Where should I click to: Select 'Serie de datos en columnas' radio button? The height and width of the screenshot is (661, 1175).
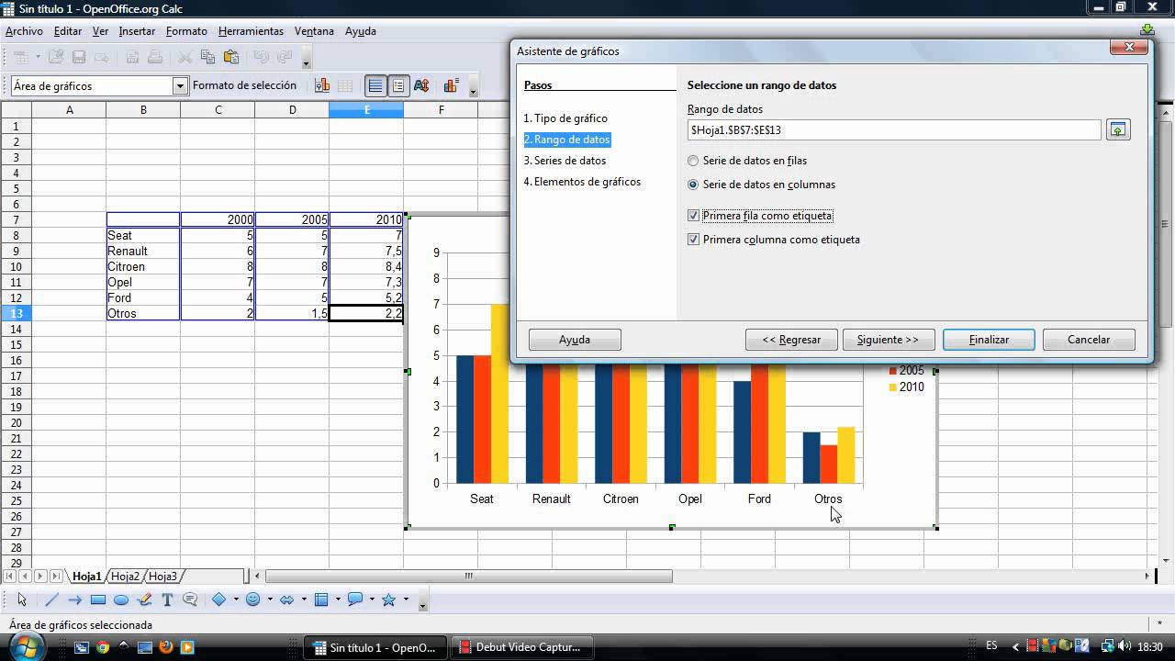[x=693, y=185]
